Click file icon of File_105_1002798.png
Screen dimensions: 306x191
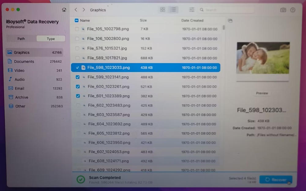coord(83,29)
